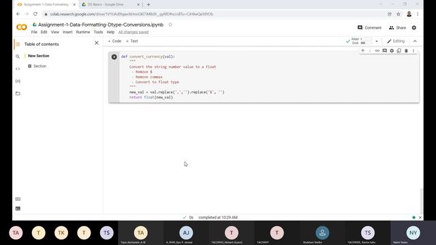Open the File menu

coord(34,32)
